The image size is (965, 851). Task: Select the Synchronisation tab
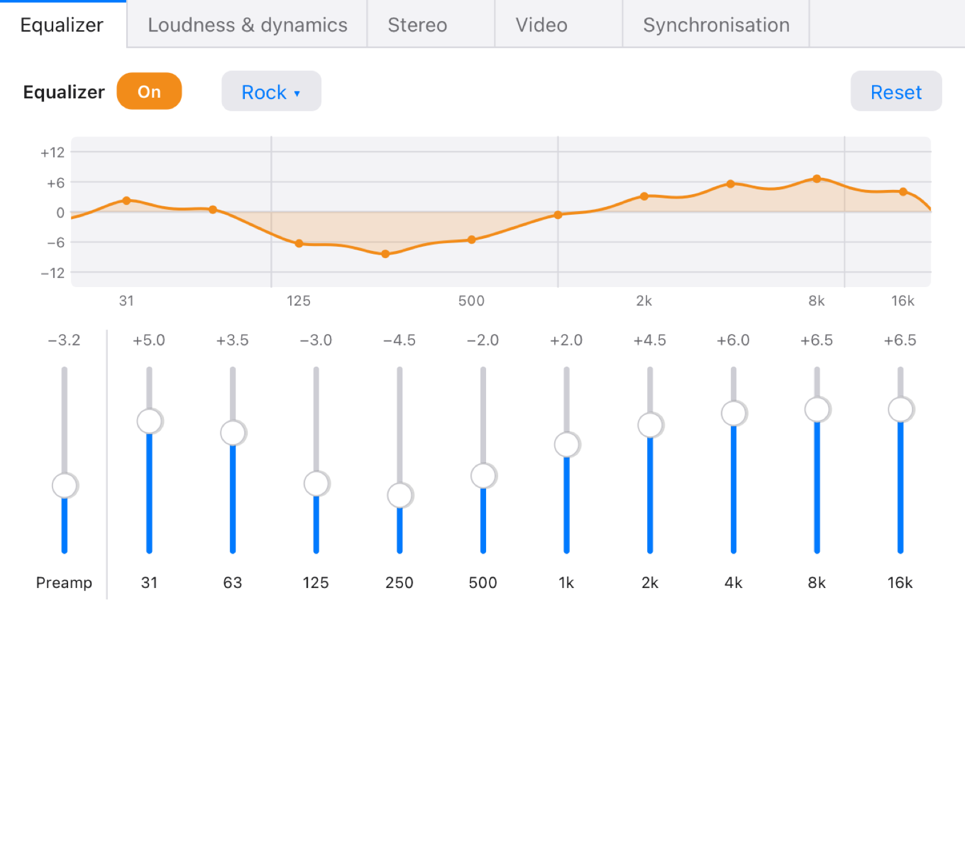716,25
